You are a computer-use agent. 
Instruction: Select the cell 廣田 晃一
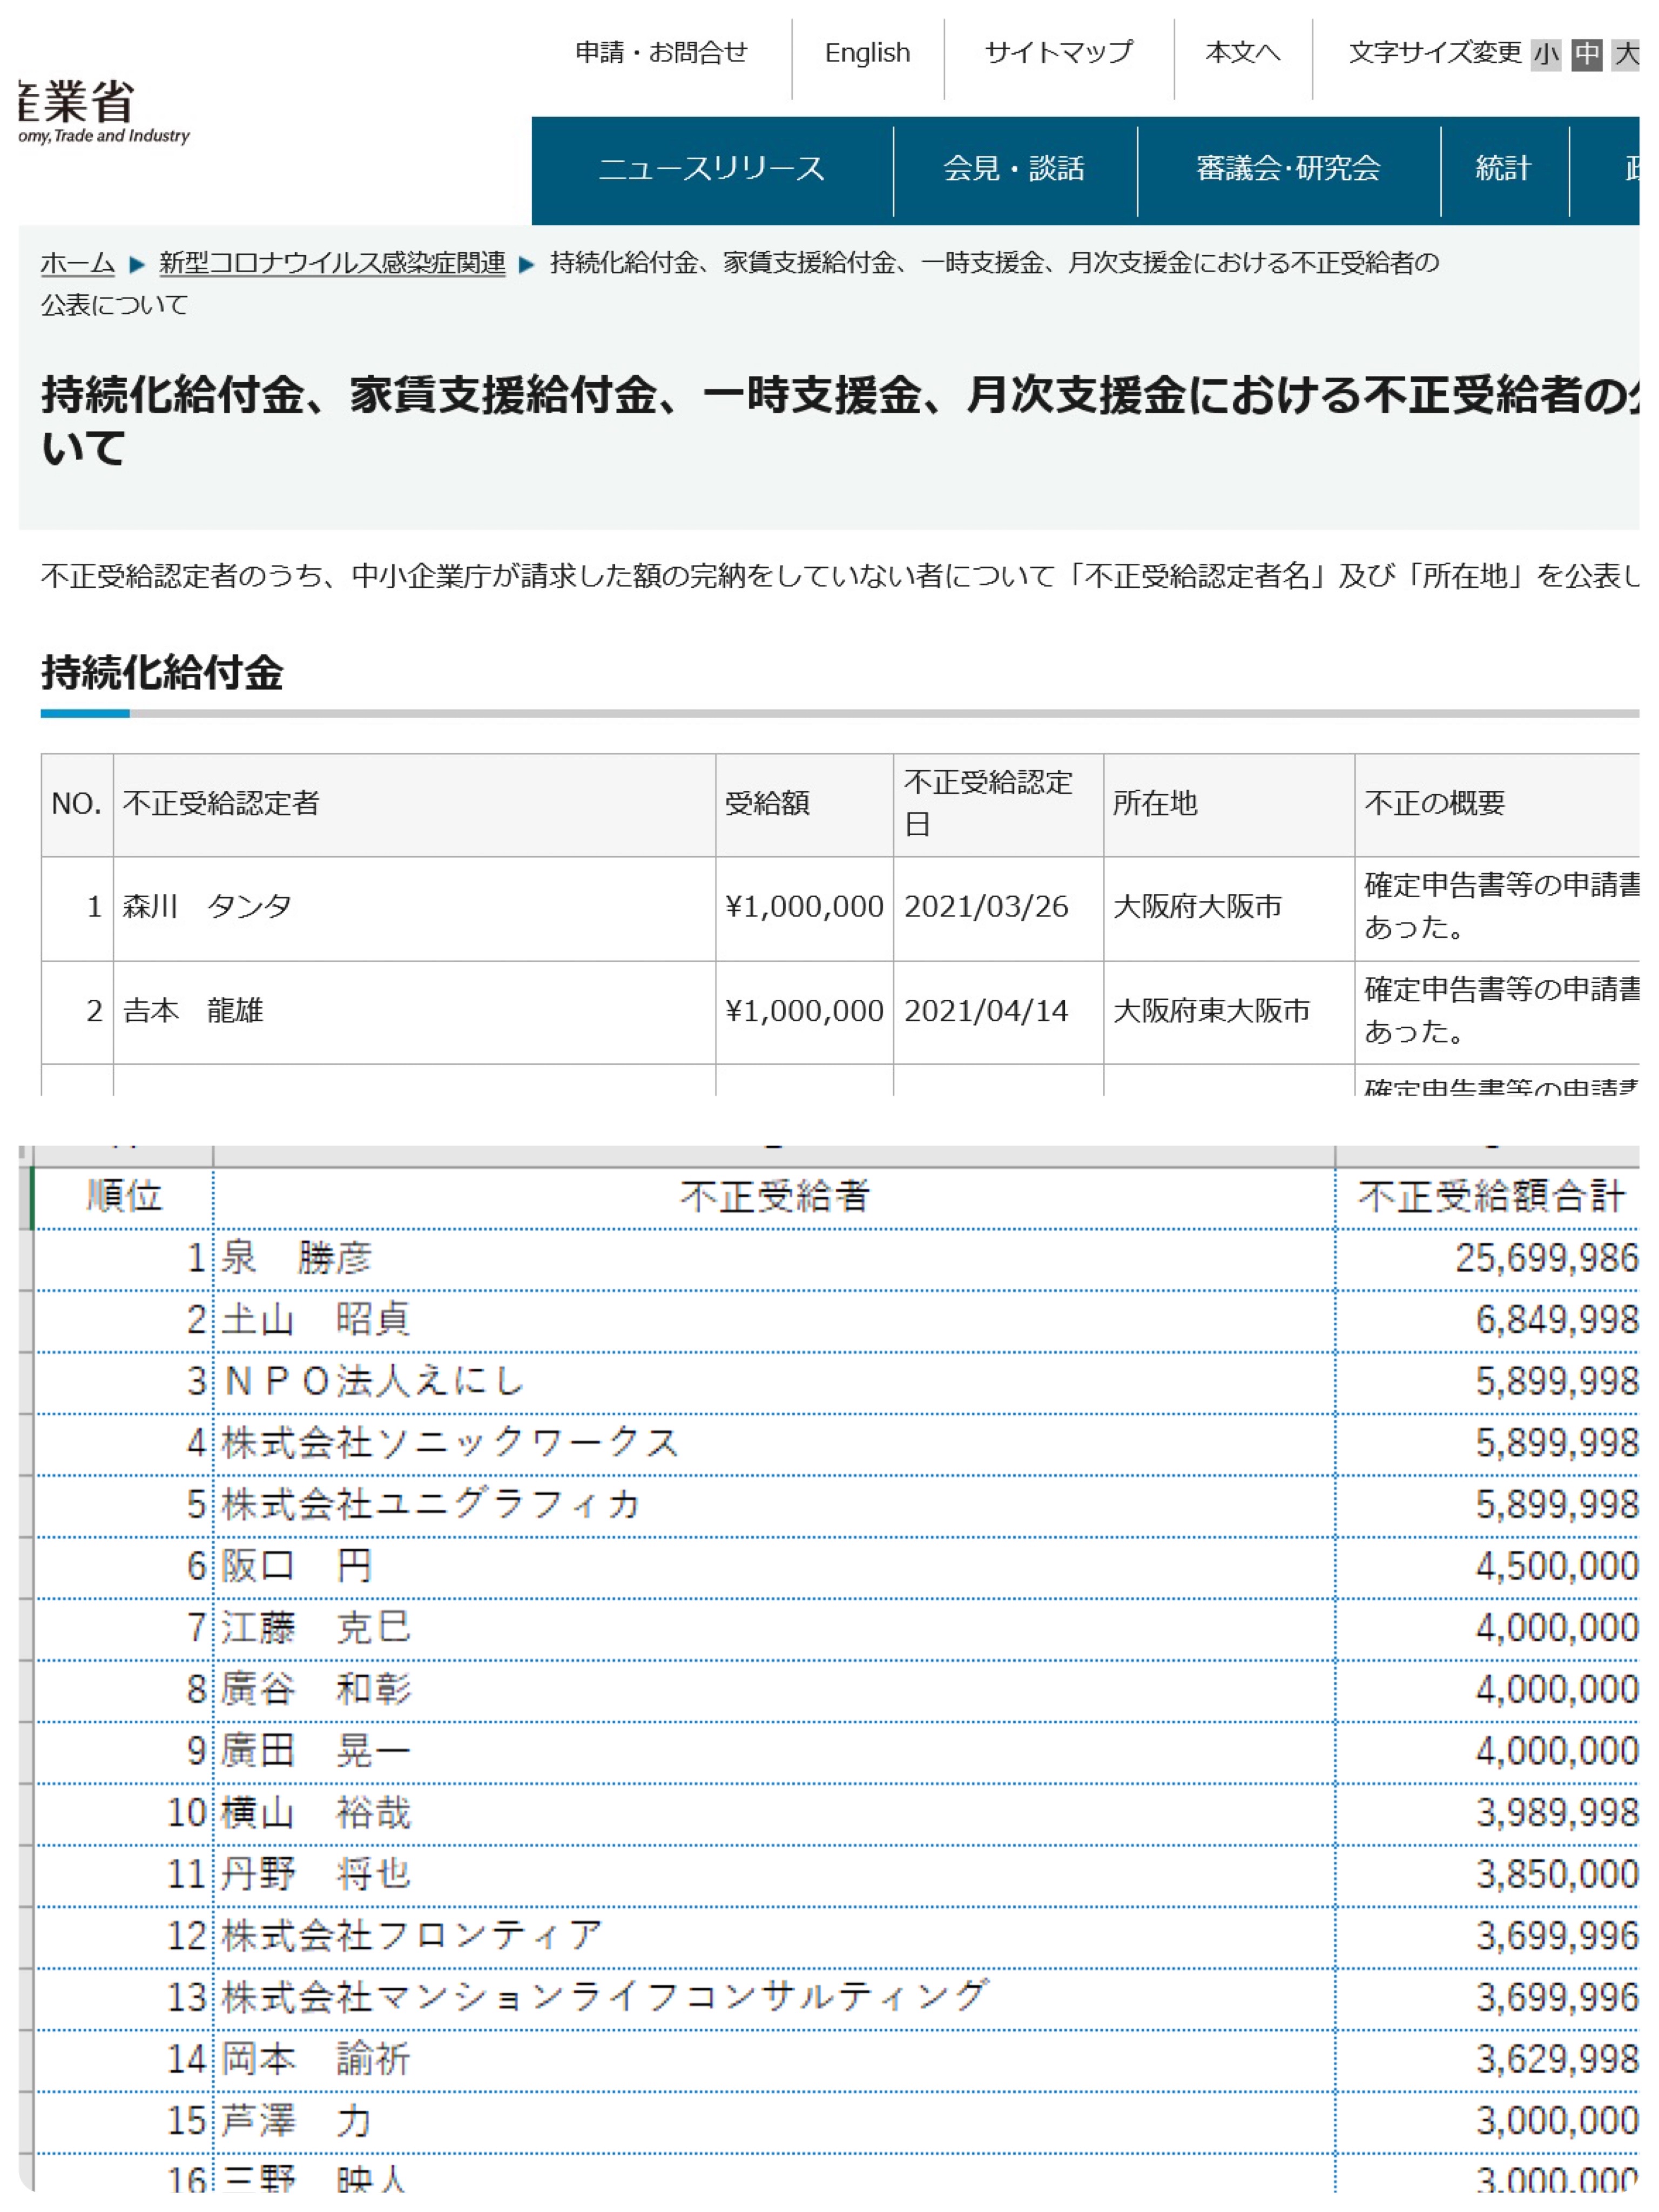click(774, 1752)
